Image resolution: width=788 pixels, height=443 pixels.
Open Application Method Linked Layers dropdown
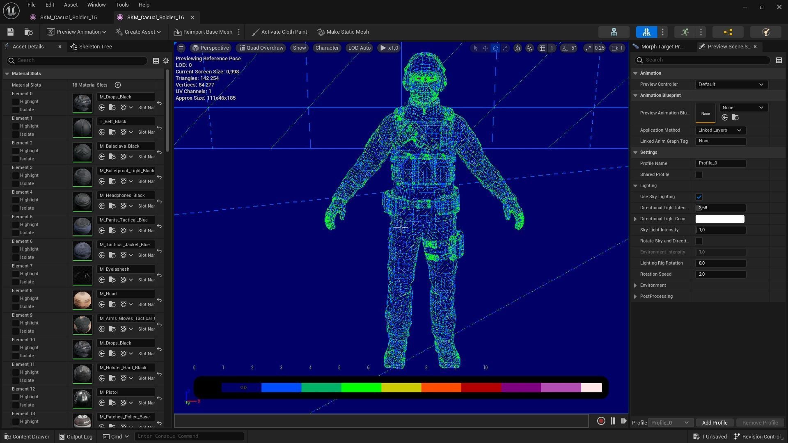pyautogui.click(x=720, y=130)
